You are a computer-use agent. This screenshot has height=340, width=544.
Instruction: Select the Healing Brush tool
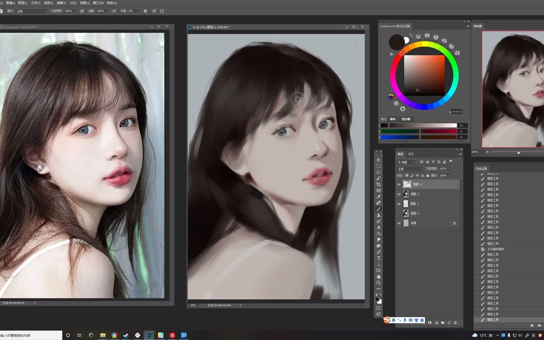tap(378, 203)
